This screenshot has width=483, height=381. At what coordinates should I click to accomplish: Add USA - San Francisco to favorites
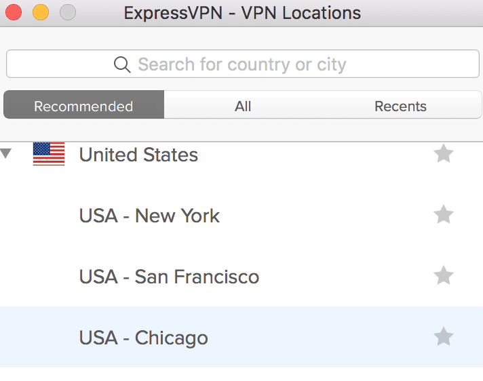[x=443, y=277]
